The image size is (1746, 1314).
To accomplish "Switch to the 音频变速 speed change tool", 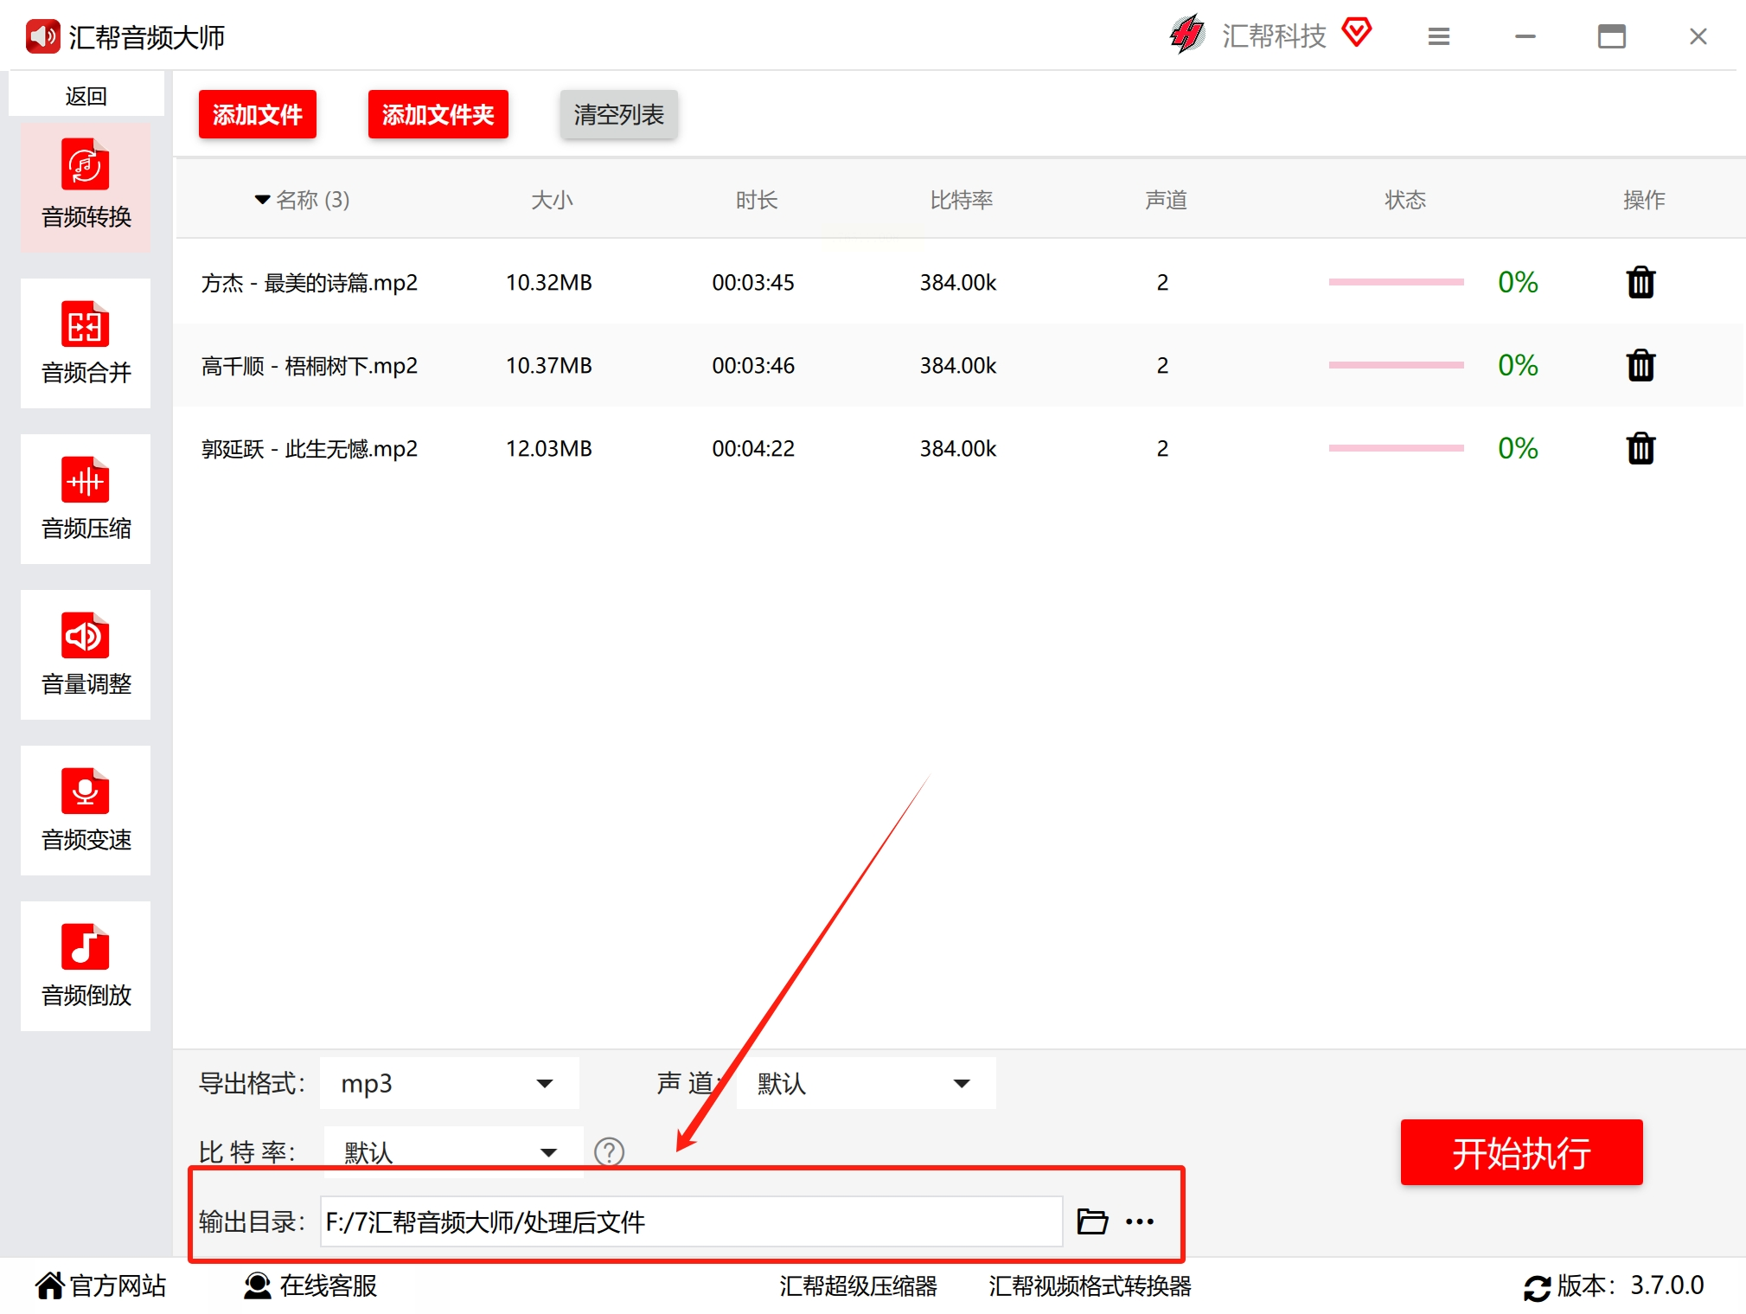I will click(86, 811).
